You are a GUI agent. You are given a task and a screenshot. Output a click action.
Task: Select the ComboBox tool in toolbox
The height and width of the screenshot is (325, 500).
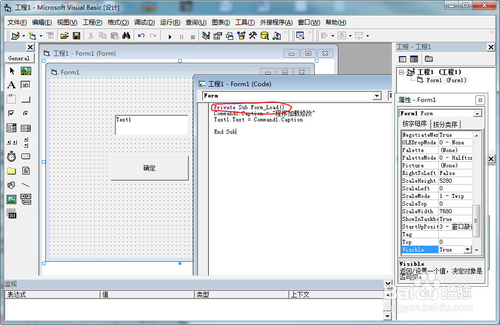tap(11, 128)
